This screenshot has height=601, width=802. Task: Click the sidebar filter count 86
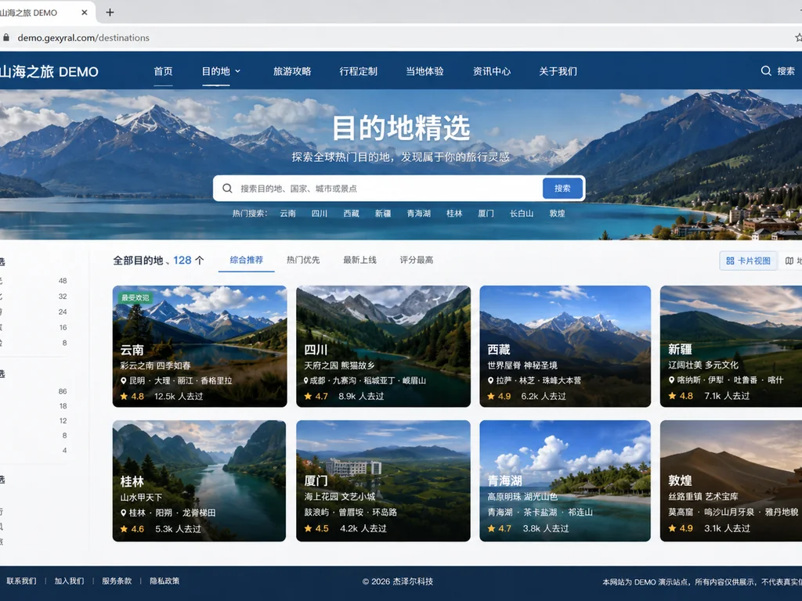point(63,391)
